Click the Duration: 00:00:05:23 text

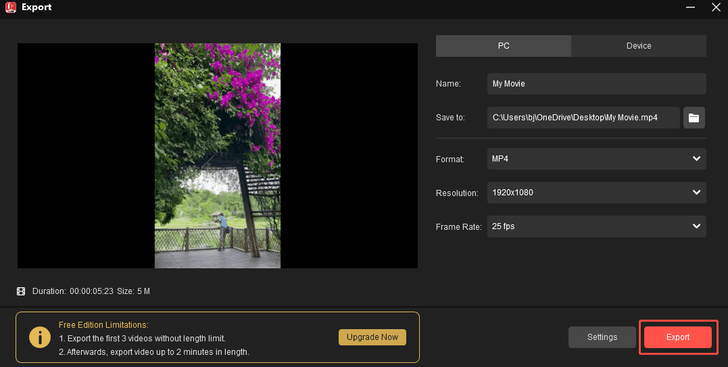point(73,291)
